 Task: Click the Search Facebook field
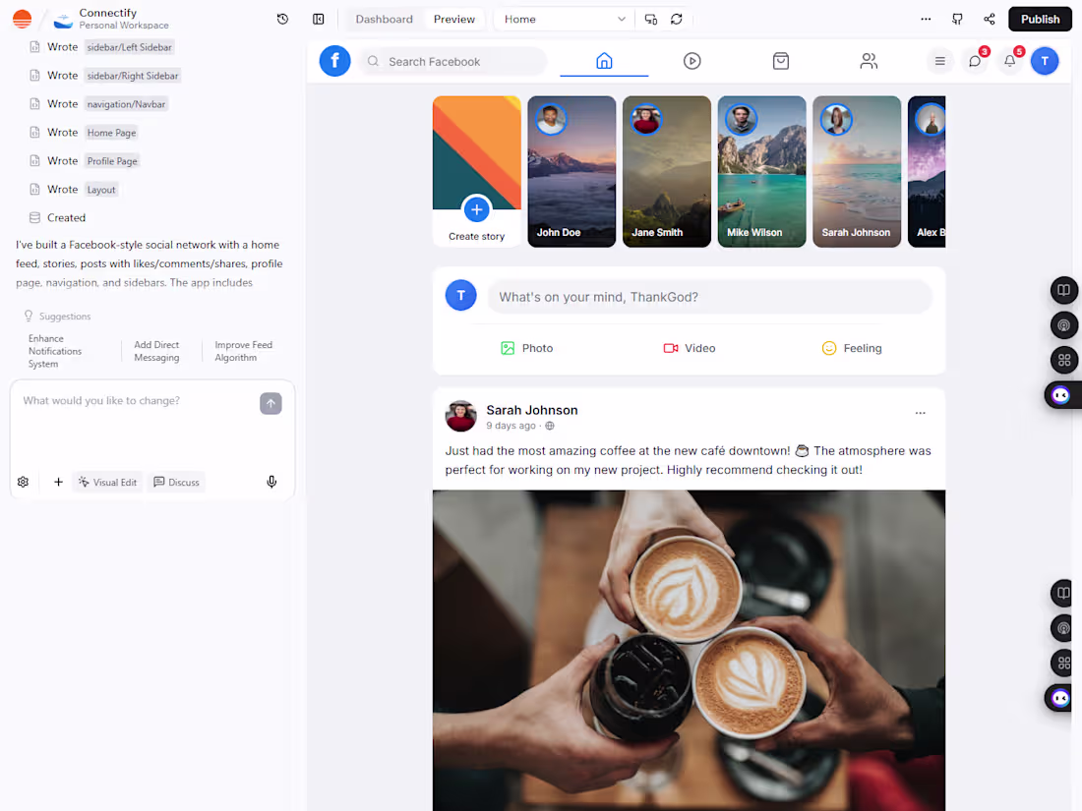pyautogui.click(x=453, y=61)
